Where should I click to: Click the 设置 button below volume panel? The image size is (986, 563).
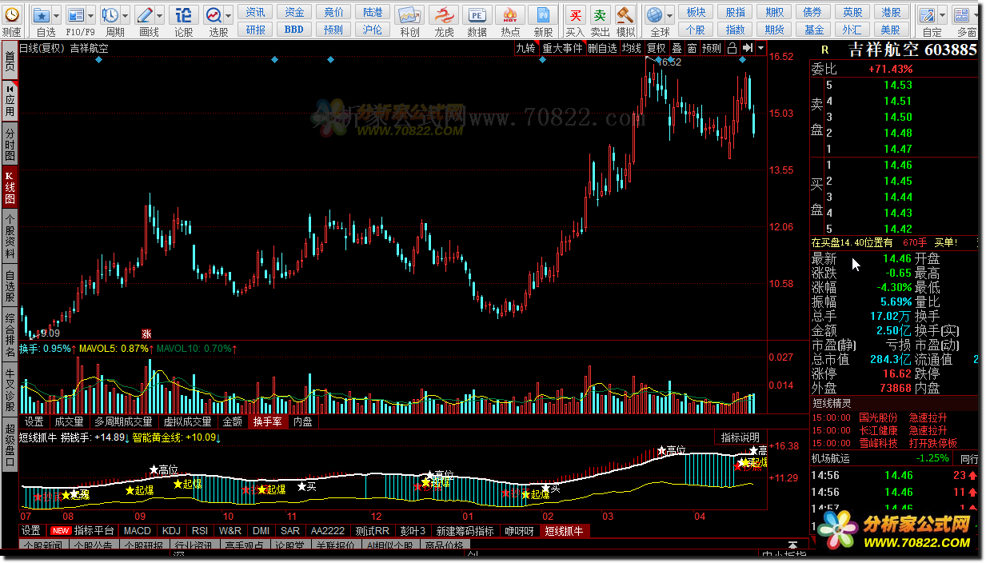coord(34,421)
